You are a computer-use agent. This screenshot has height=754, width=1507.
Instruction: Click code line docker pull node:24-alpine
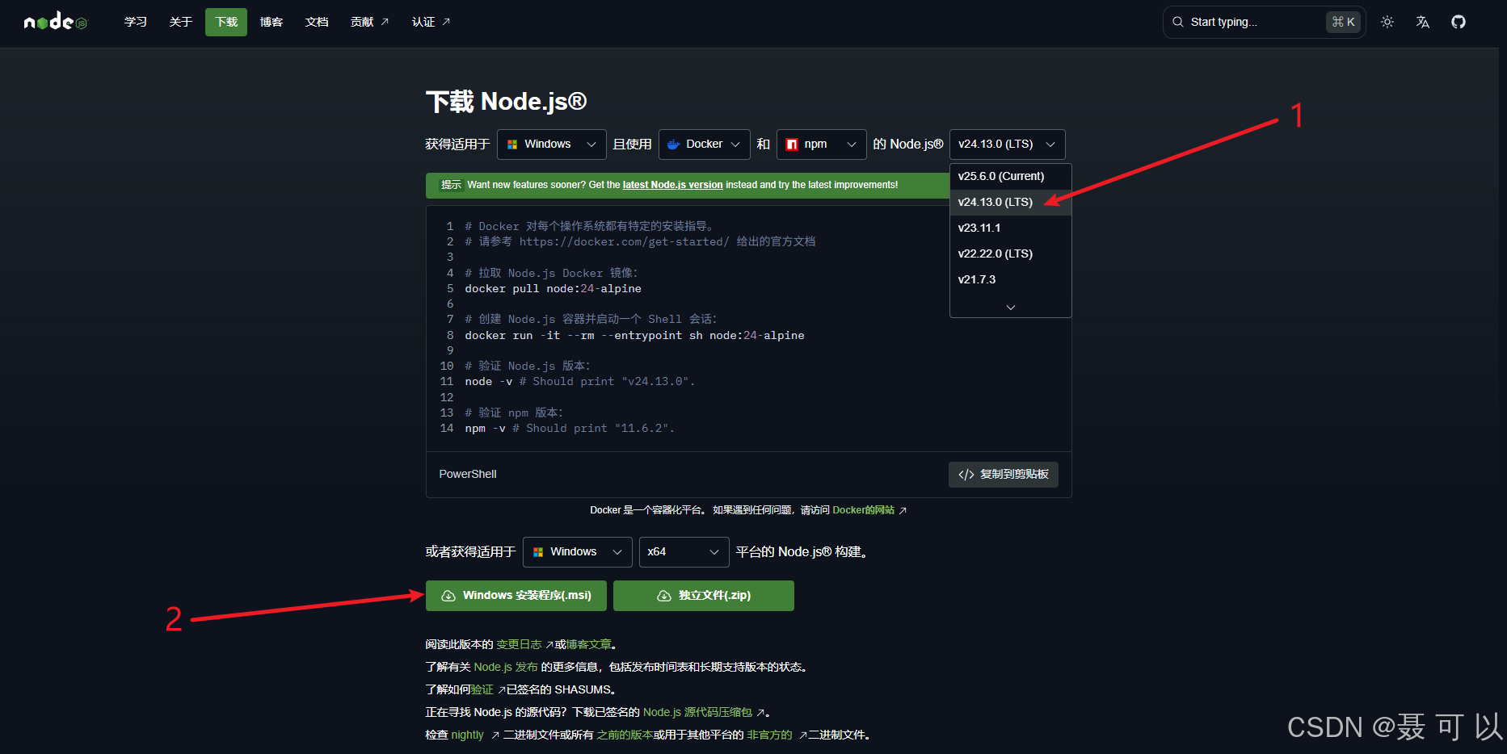tap(554, 289)
